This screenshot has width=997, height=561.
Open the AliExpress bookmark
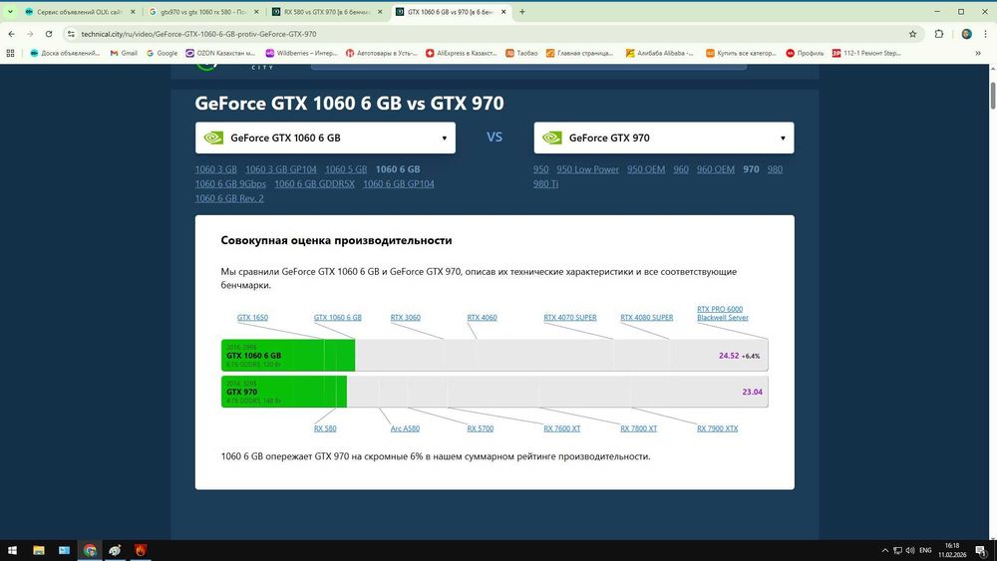point(461,54)
